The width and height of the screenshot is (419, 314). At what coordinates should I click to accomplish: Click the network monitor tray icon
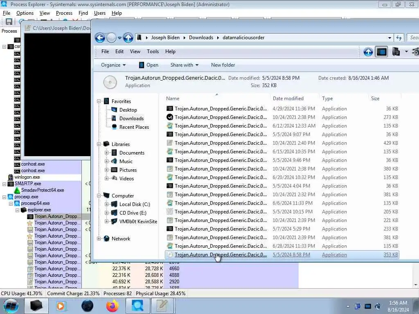368,306
